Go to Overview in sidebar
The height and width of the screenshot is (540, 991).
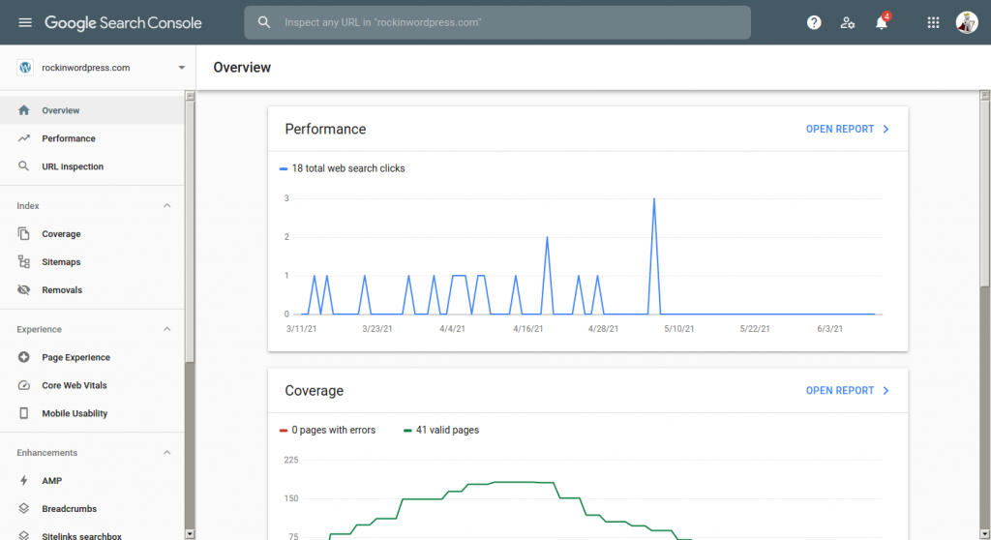point(92,110)
